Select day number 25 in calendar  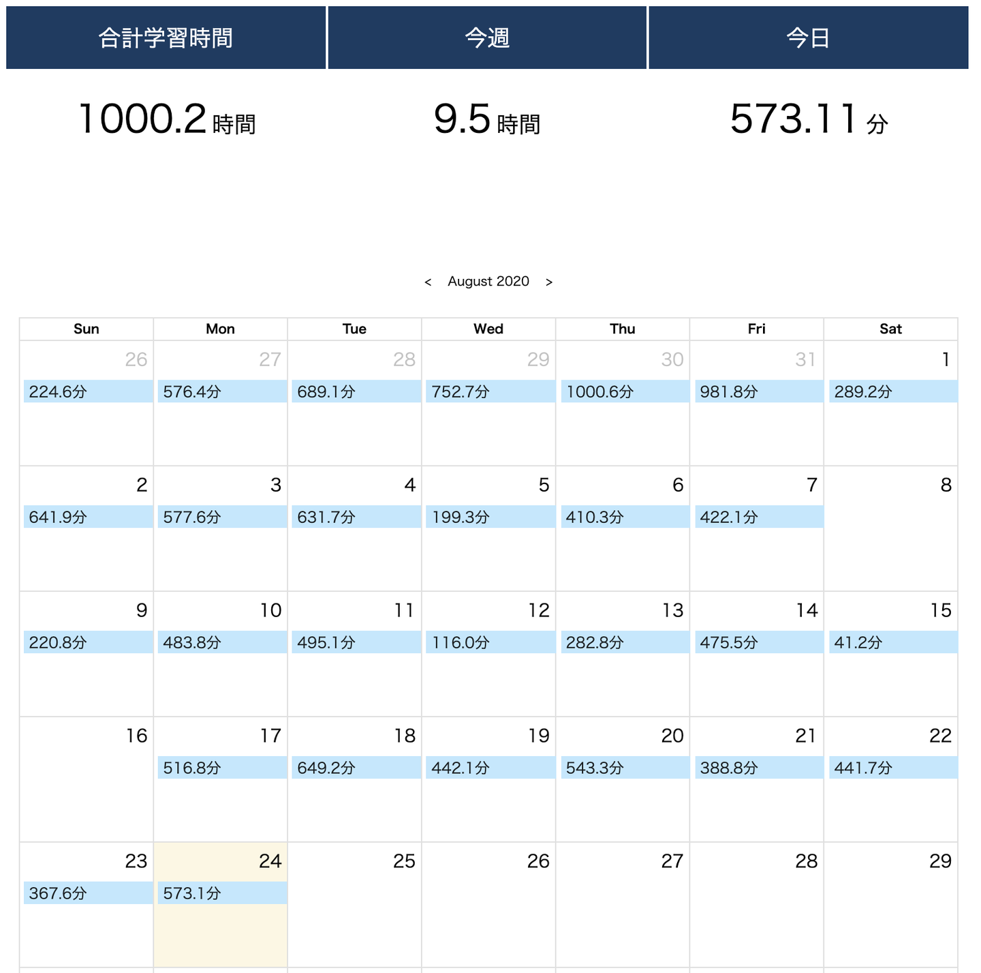[x=404, y=861]
